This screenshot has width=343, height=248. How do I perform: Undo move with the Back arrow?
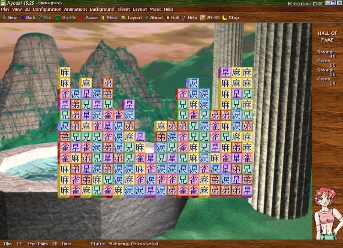pos(27,18)
